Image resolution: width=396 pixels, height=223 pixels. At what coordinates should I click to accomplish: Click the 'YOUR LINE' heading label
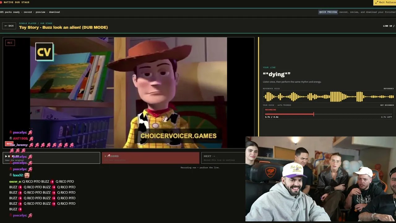coord(269,68)
